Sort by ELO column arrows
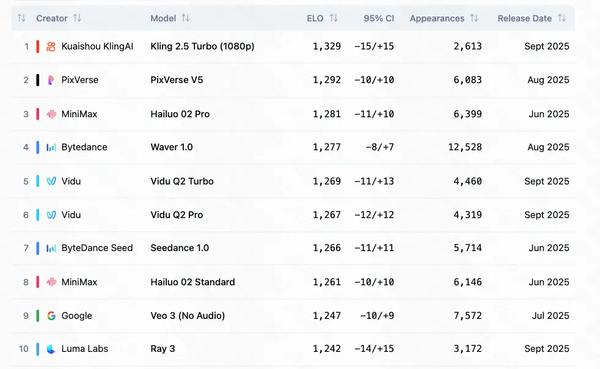 [x=334, y=18]
